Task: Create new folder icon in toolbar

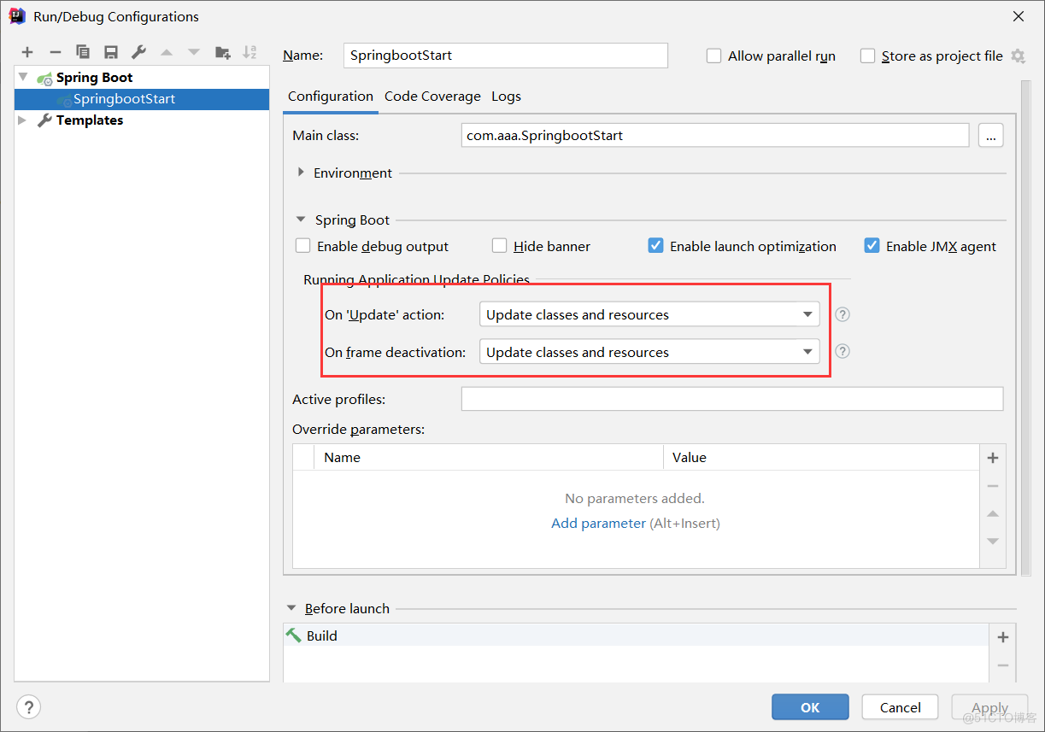Action: [x=222, y=53]
